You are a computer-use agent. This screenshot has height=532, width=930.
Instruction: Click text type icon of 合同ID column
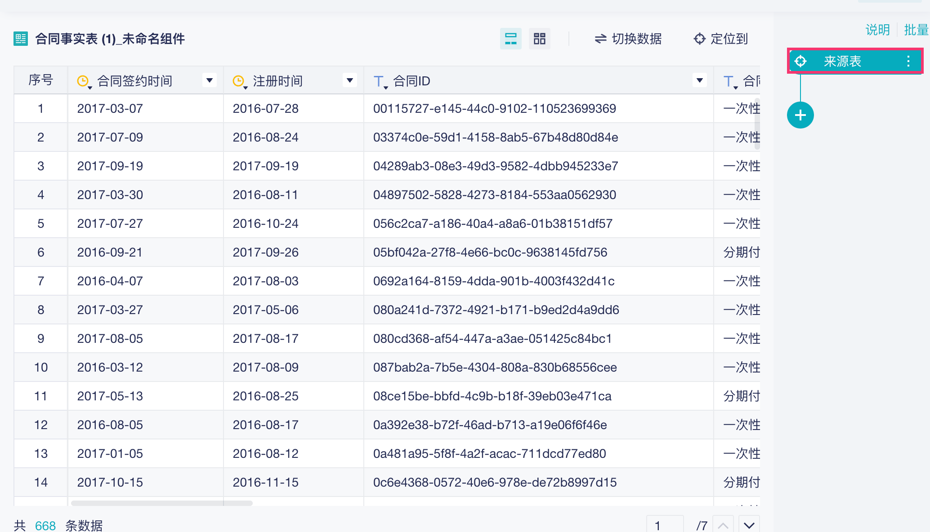coord(379,81)
